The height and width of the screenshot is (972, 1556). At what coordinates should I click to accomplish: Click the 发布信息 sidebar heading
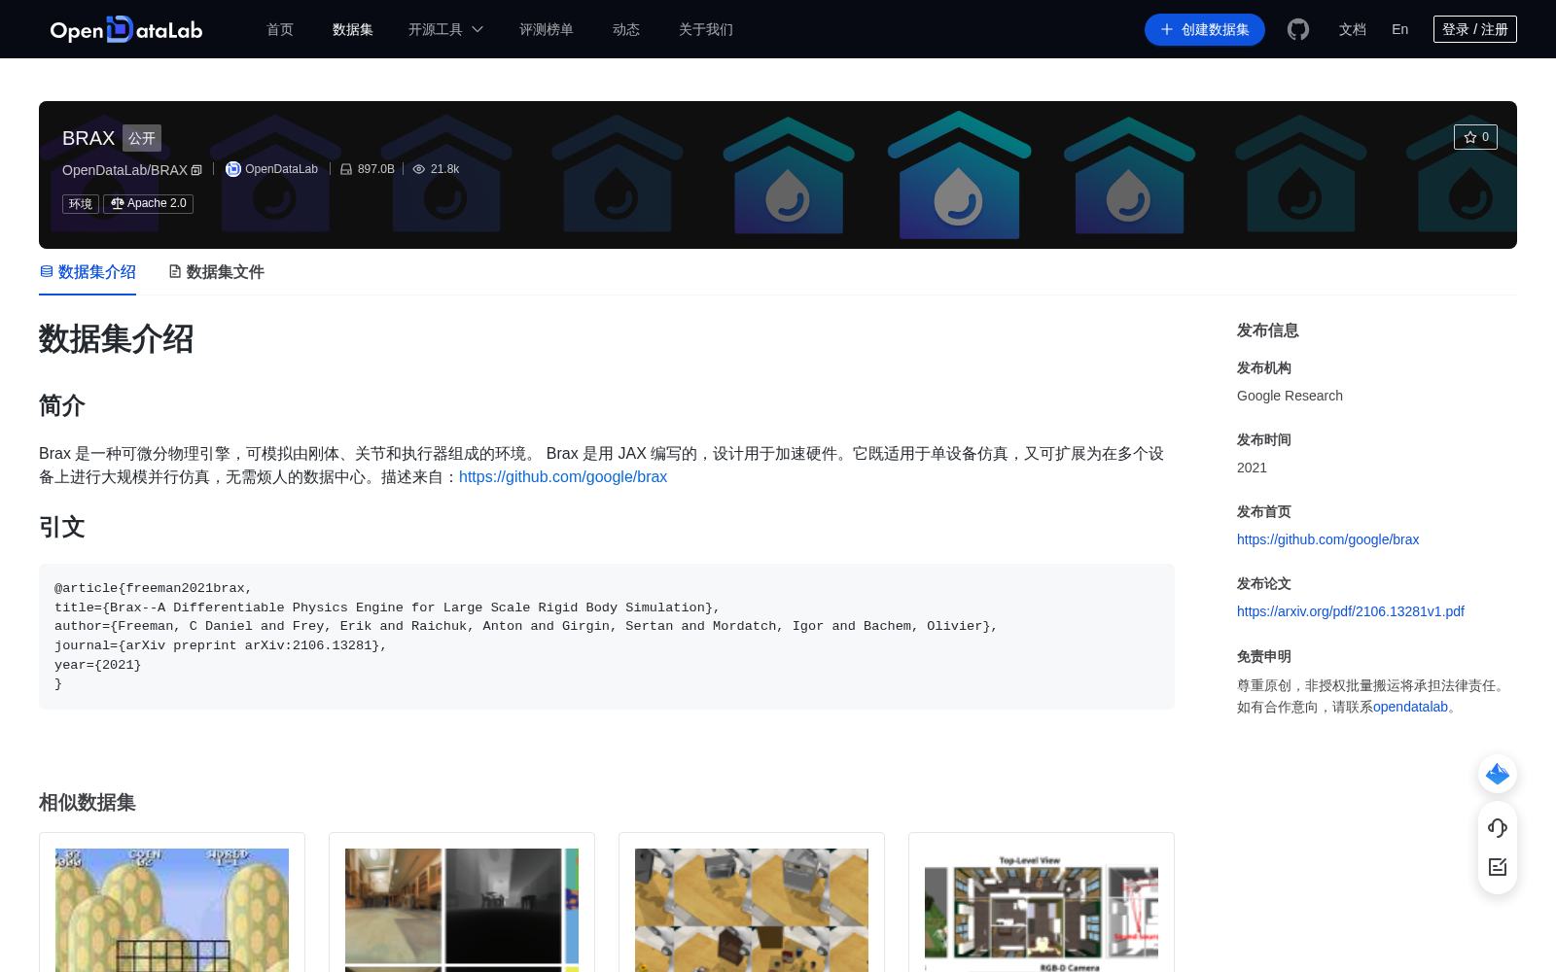1268,330
